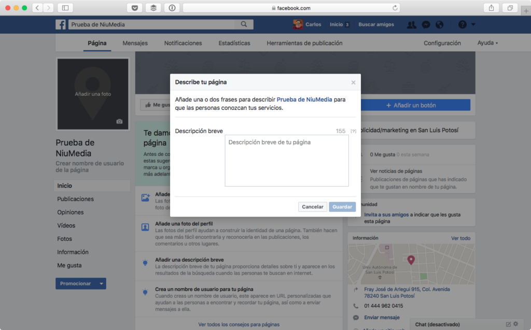Click the map location pin
The image size is (531, 330).
pyautogui.click(x=411, y=260)
